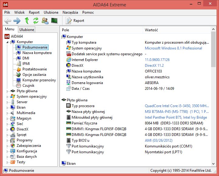This screenshot has height=176, width=219.
Task: Refresh using the green circular arrows icon
Action: coord(36,21)
